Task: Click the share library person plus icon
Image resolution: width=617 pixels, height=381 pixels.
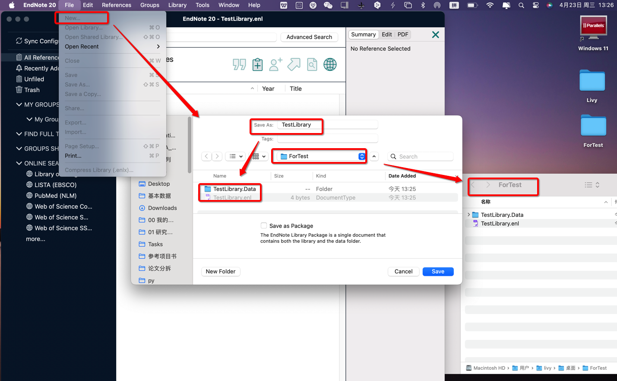Action: 275,64
